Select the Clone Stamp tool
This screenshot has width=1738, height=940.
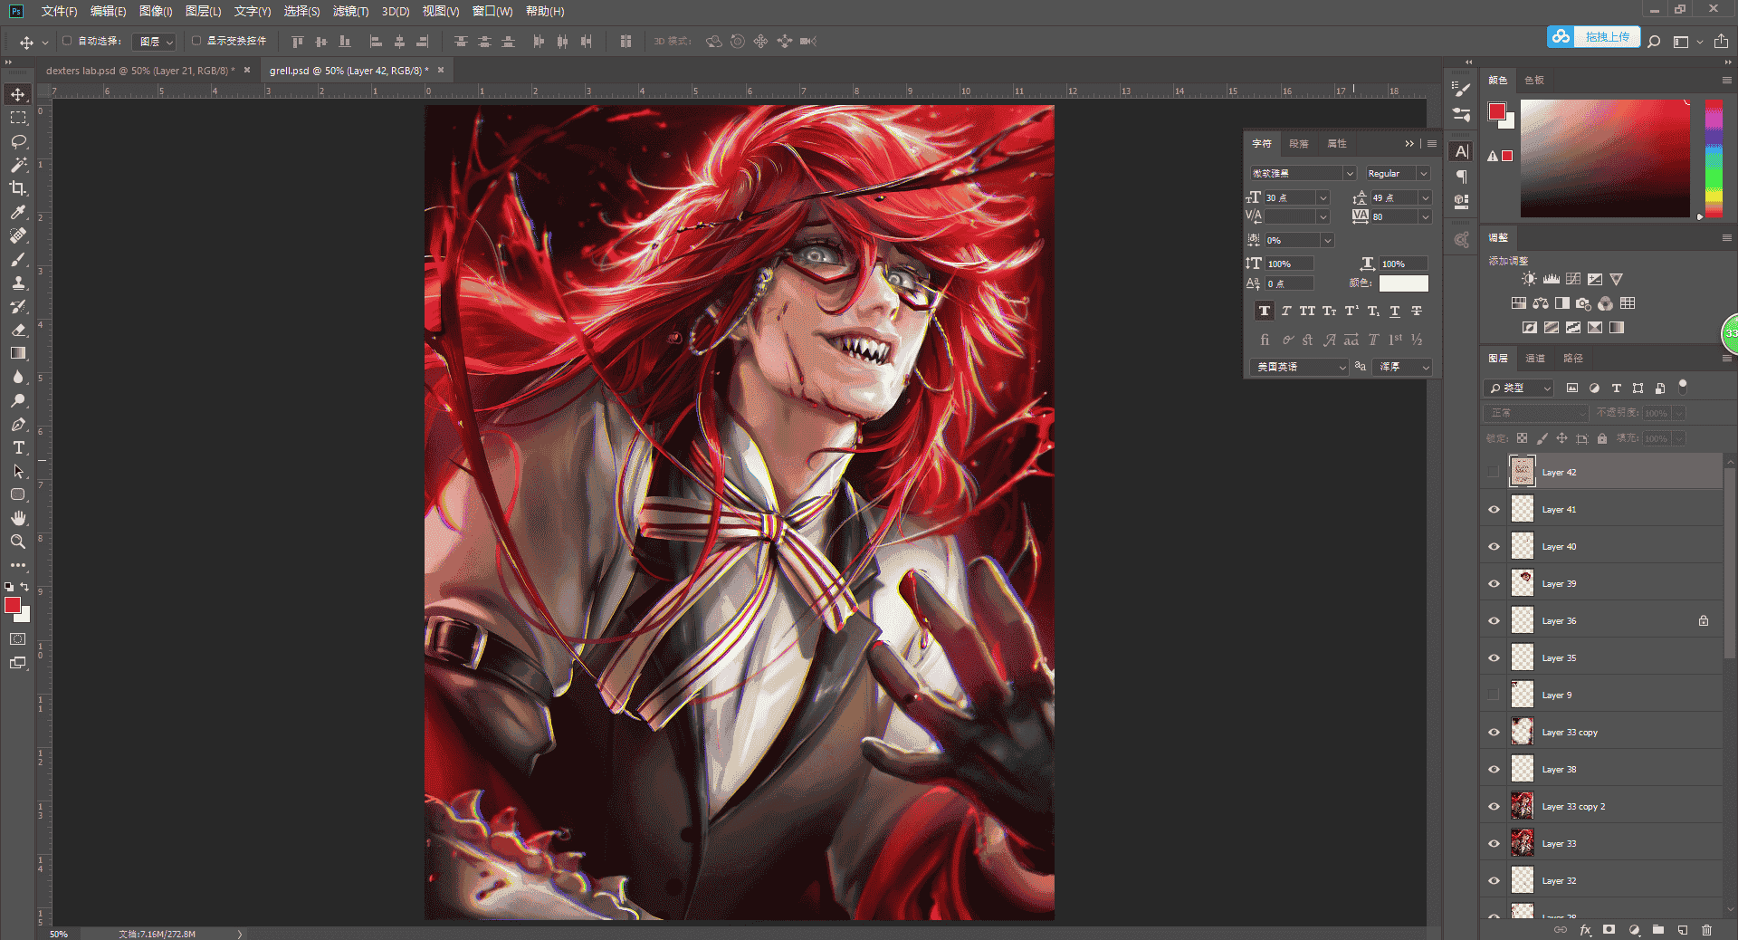[18, 283]
